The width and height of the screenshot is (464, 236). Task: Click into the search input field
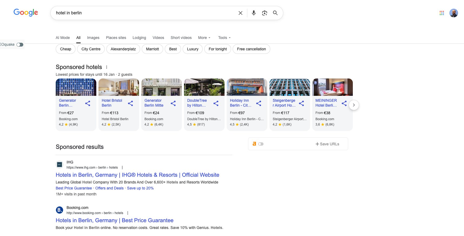pos(143,13)
